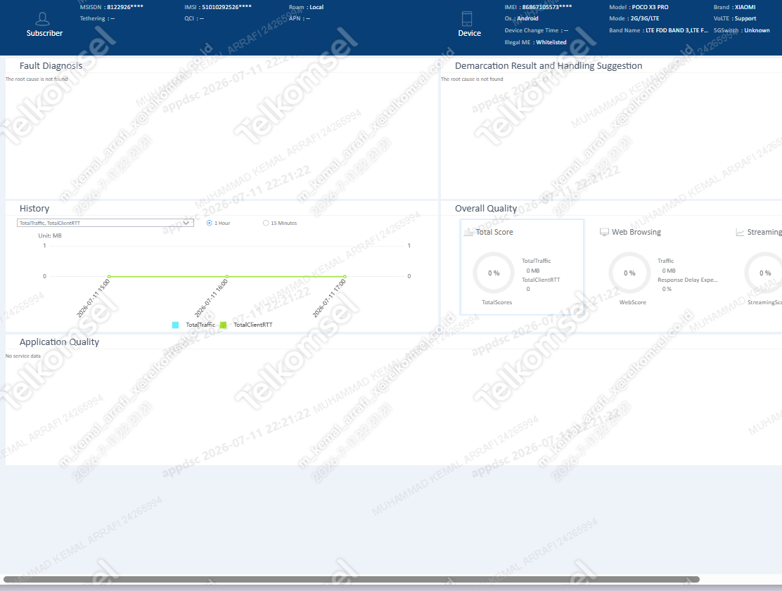Click the Streaming line chart icon
The image size is (782, 591).
tap(740, 232)
